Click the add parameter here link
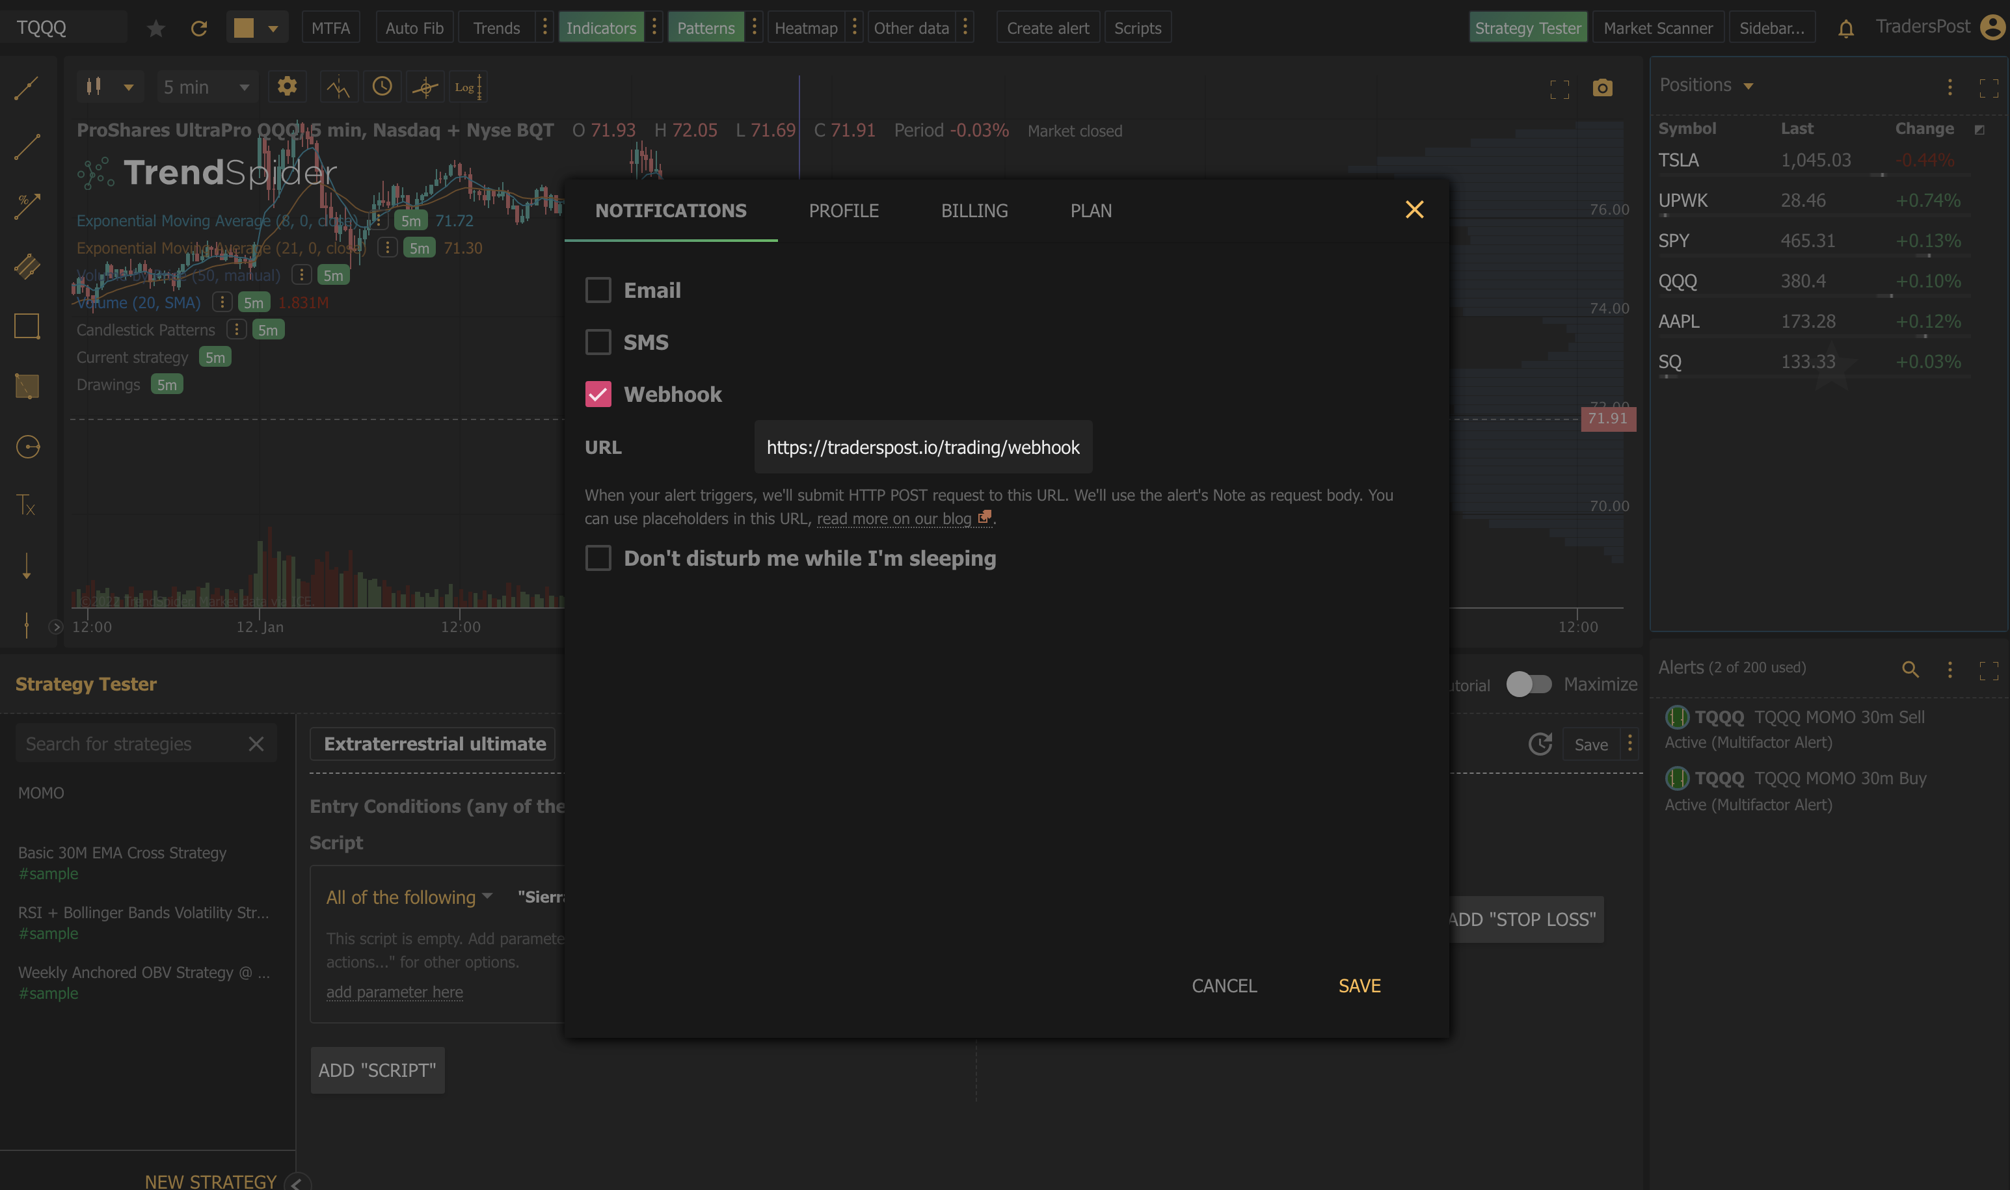The image size is (2010, 1190). [x=395, y=992]
